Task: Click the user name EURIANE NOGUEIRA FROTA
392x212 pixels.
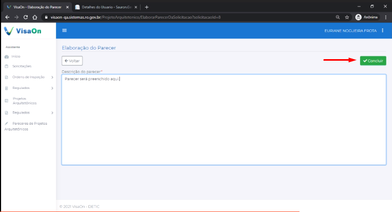Action: click(x=350, y=31)
